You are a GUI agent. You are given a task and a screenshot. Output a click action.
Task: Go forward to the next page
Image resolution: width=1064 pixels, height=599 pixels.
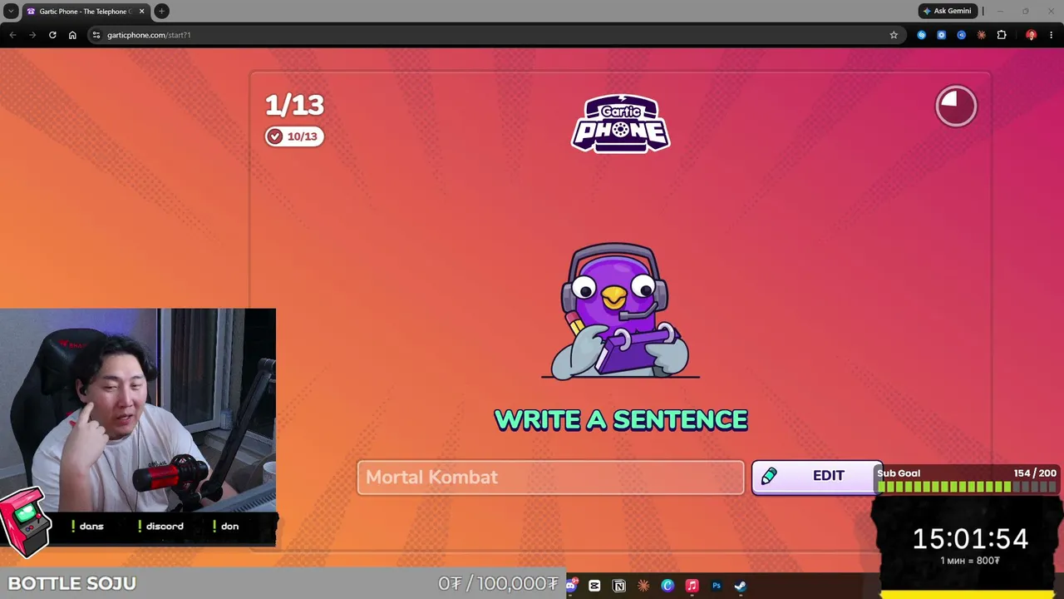click(32, 35)
